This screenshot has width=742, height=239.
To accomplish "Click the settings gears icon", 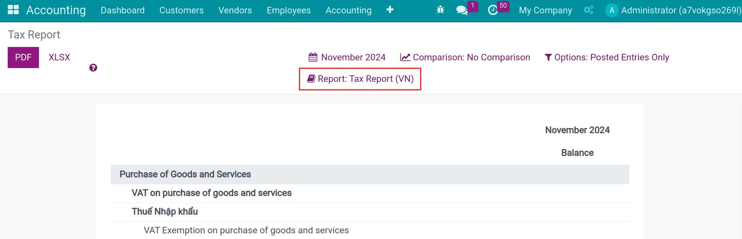I will pos(589,10).
